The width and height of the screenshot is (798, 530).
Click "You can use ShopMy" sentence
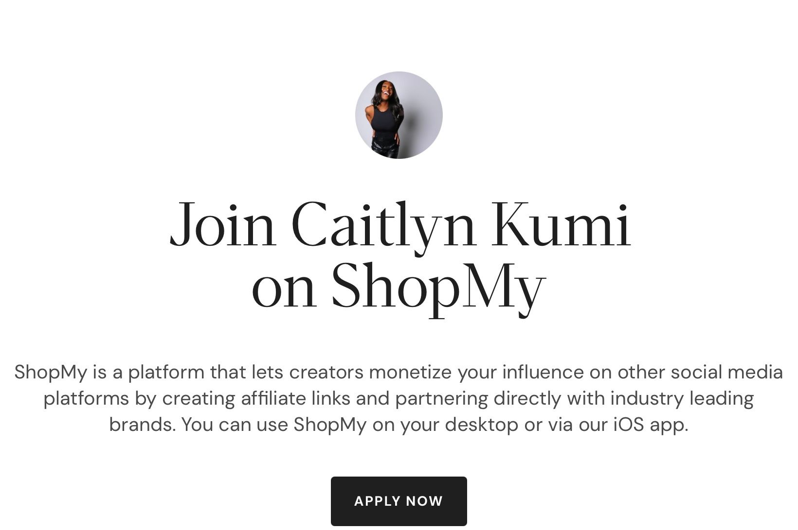tap(274, 425)
